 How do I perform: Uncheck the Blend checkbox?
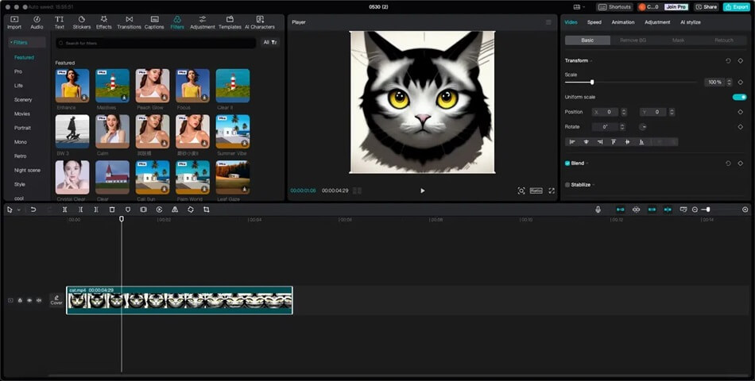pyautogui.click(x=567, y=164)
